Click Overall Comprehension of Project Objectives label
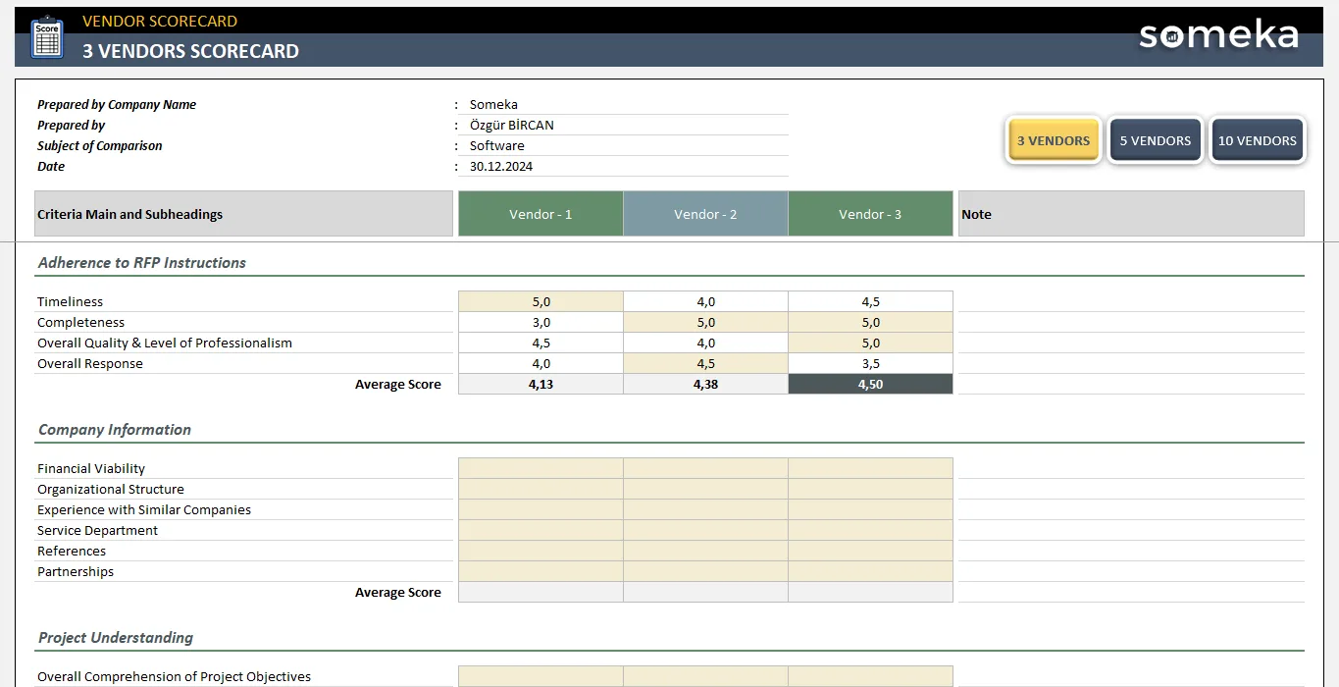 174,676
